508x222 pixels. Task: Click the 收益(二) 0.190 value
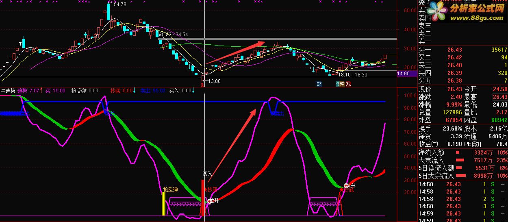454,144
